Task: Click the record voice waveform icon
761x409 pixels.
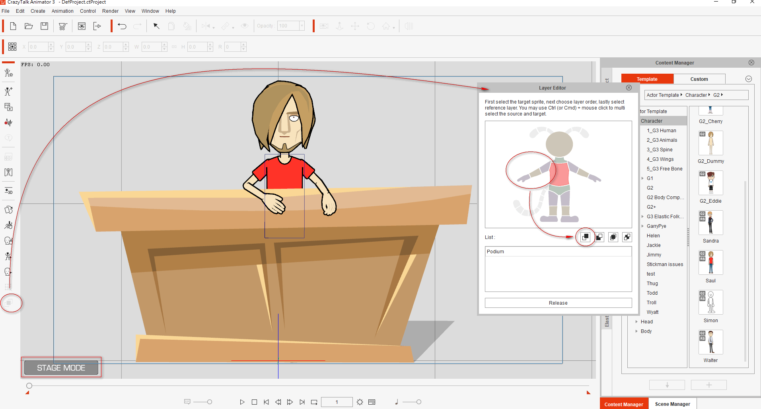Action: (x=8, y=122)
